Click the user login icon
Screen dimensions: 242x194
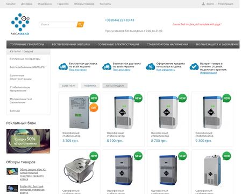[x=203, y=4]
